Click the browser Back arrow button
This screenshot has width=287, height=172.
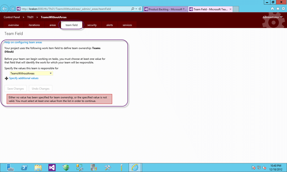tap(5, 9)
